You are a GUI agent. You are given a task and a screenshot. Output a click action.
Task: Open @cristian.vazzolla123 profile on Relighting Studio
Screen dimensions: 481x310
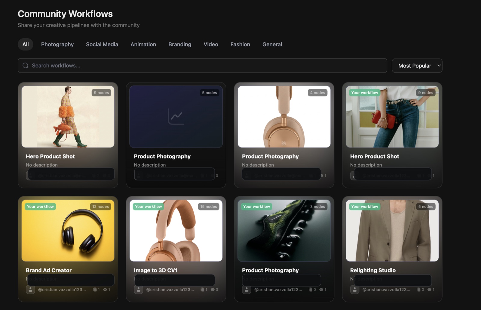[386, 290]
